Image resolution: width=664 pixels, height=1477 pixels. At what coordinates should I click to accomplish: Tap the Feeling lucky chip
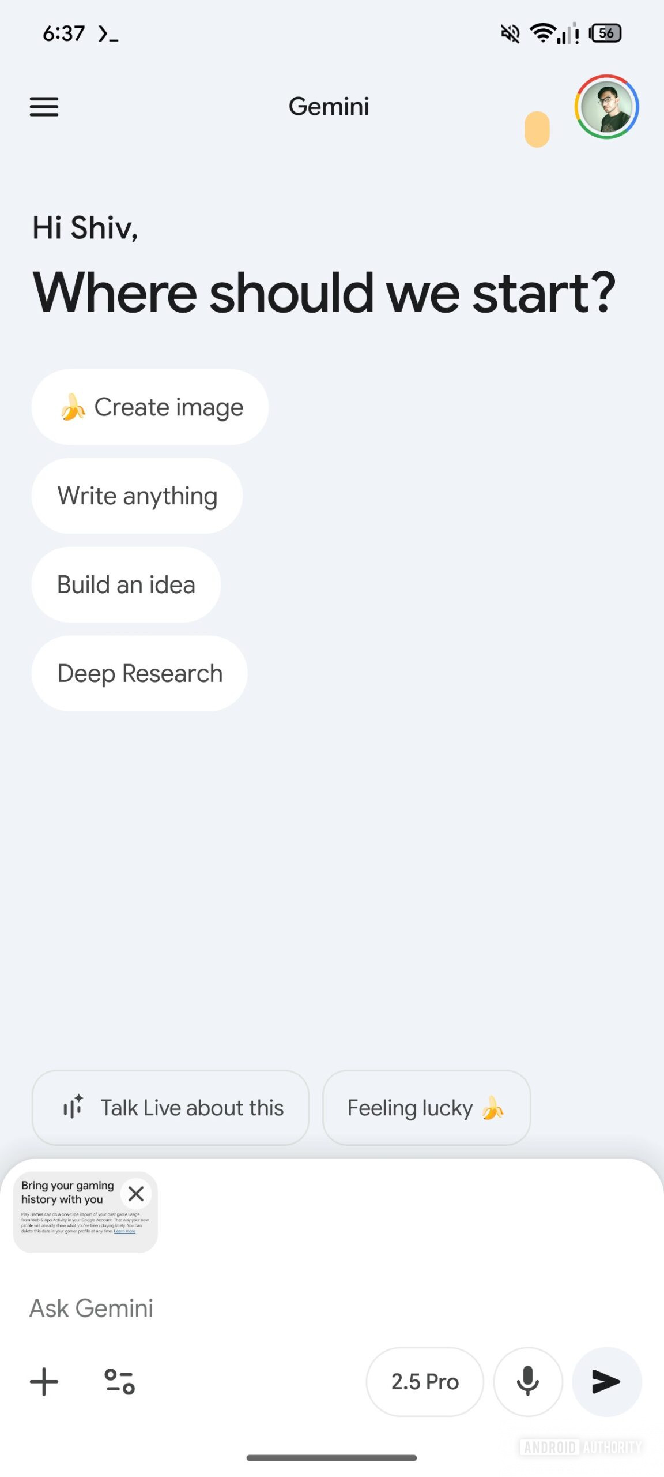(426, 1107)
